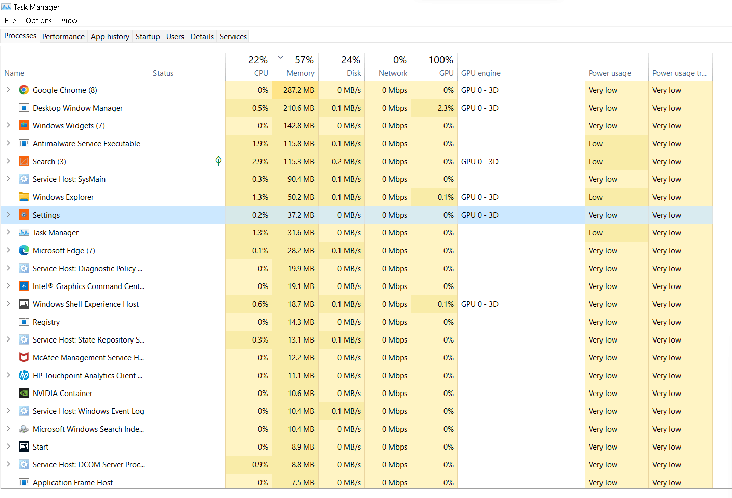Click the HP Touchpoint Analytics icon

click(x=23, y=375)
